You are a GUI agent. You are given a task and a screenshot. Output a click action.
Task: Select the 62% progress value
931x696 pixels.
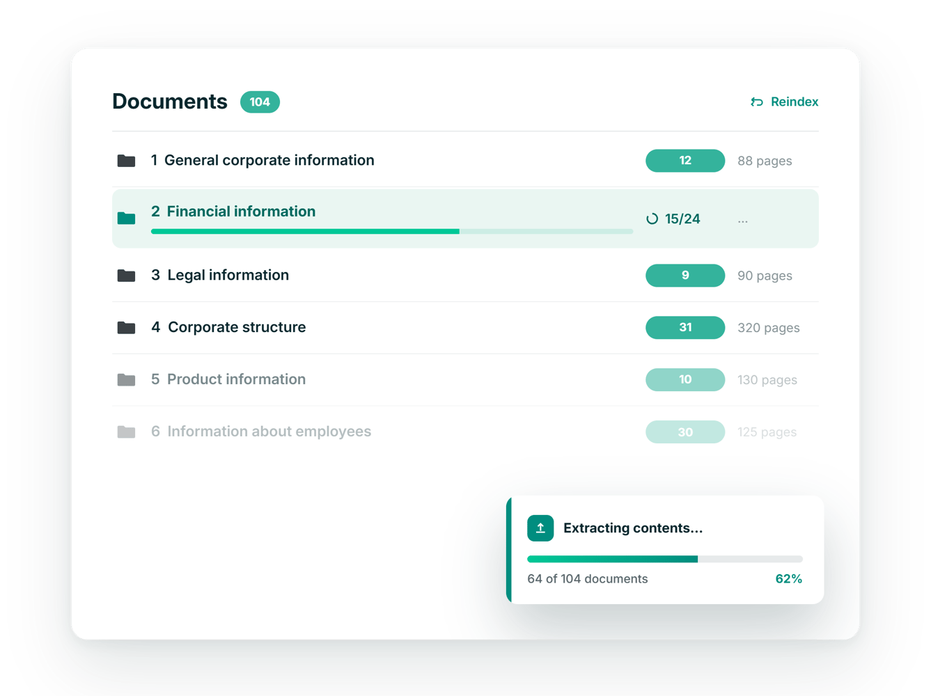788,579
